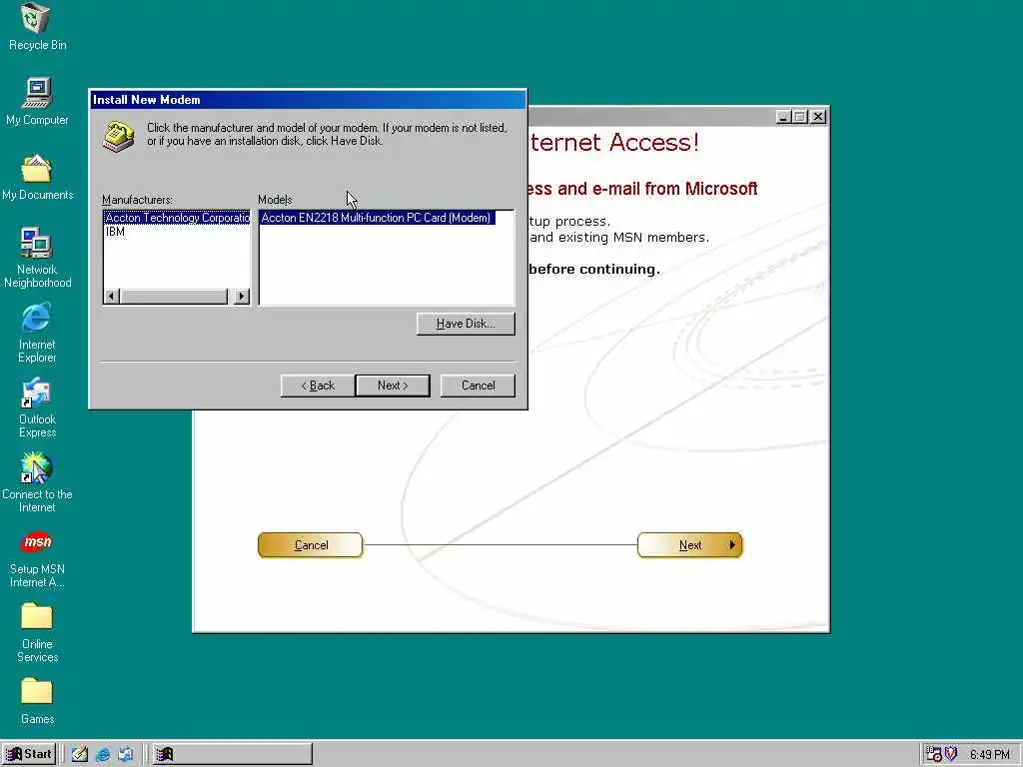
Task: Click the Have Disk... button
Action: pos(466,324)
